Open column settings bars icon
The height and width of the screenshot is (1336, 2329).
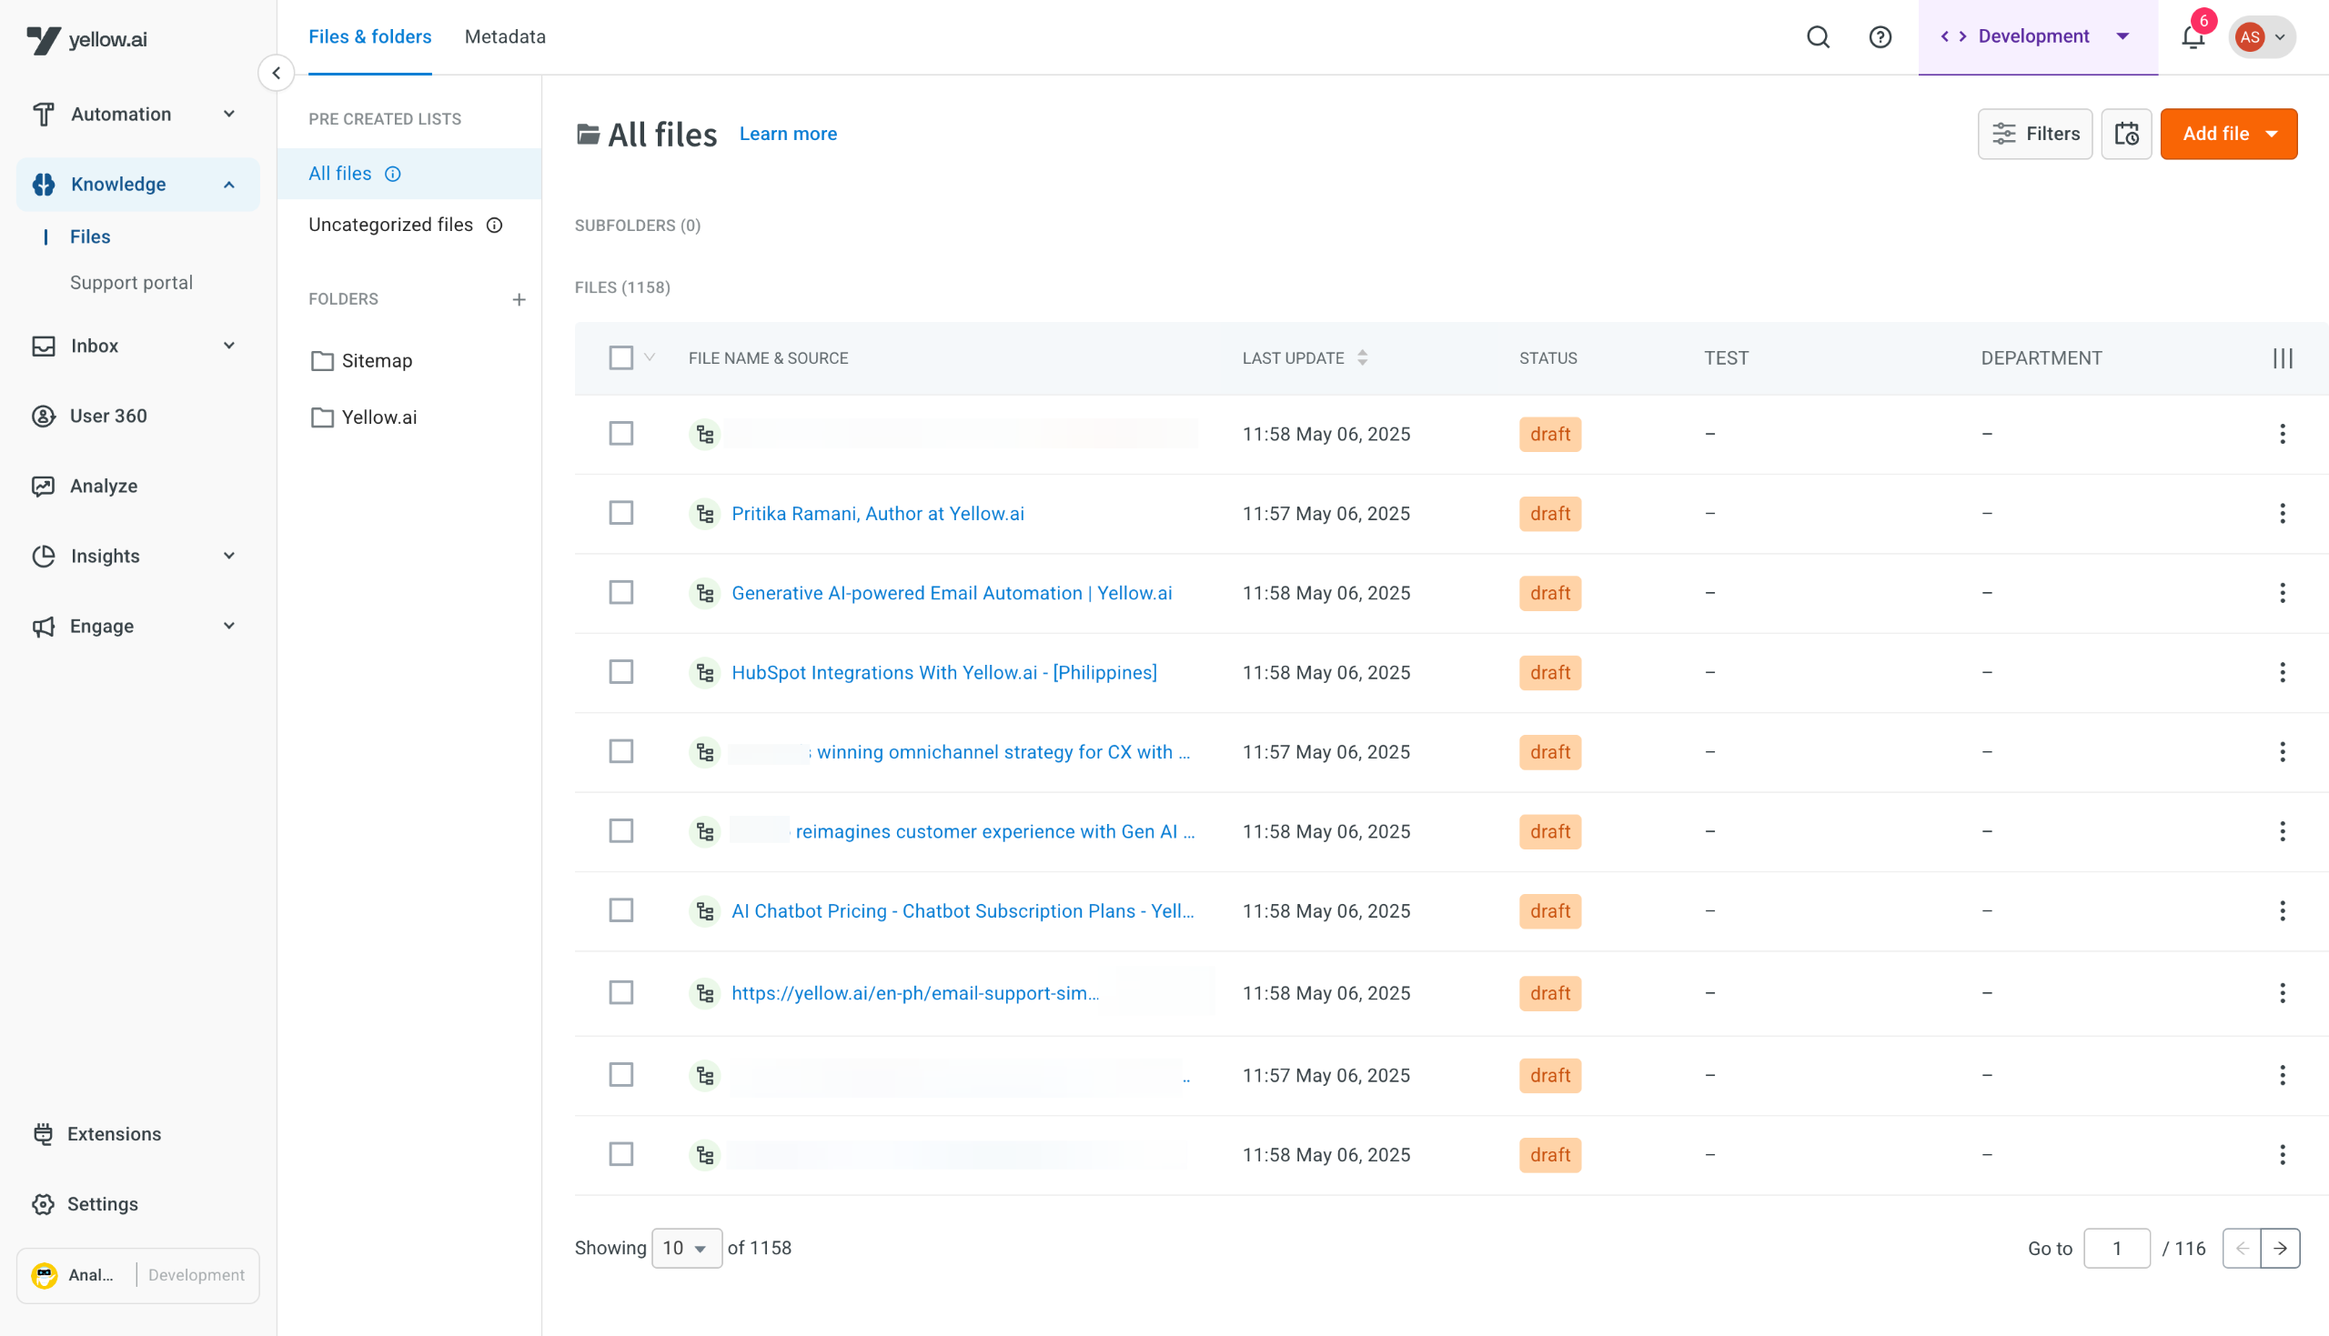tap(2283, 357)
